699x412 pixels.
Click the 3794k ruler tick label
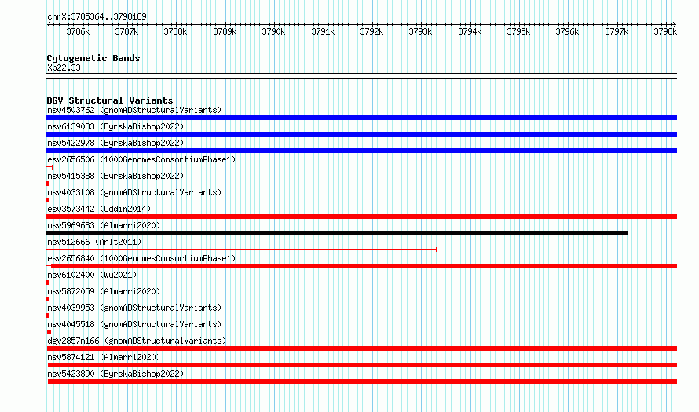470,31
